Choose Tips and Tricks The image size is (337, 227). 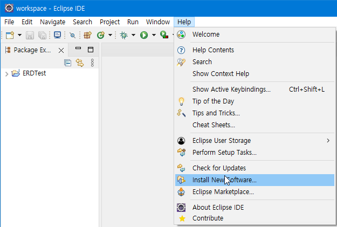255,113
